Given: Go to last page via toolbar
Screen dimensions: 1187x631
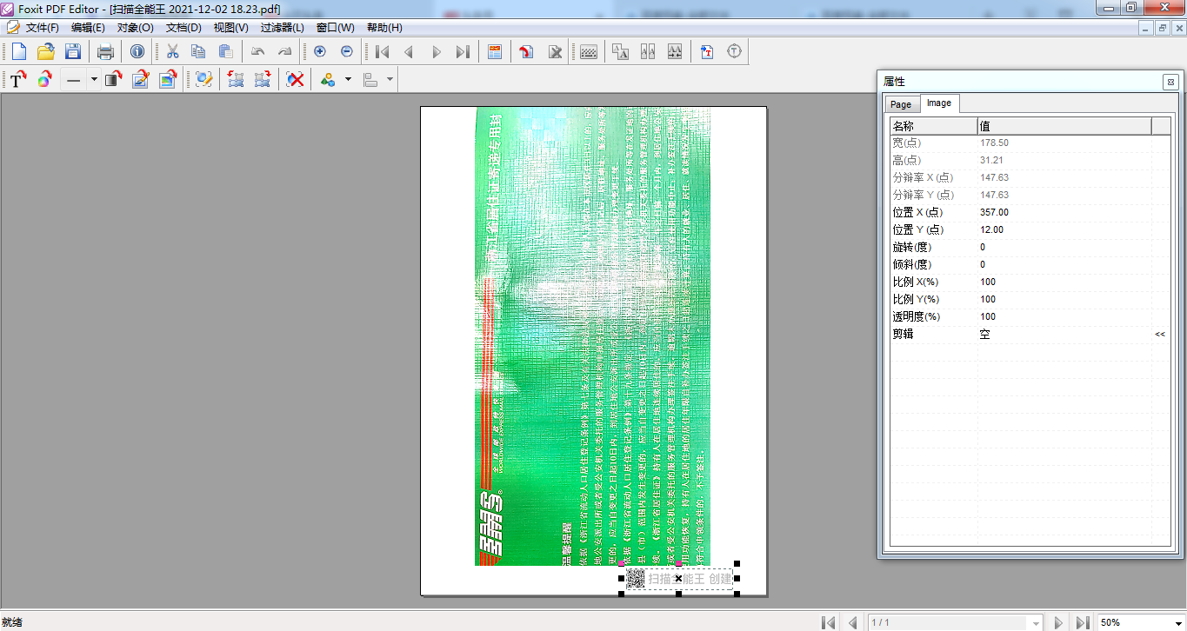Looking at the screenshot, I should [463, 51].
